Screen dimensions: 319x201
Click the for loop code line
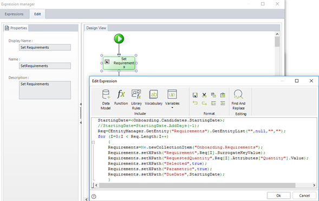click(133, 137)
